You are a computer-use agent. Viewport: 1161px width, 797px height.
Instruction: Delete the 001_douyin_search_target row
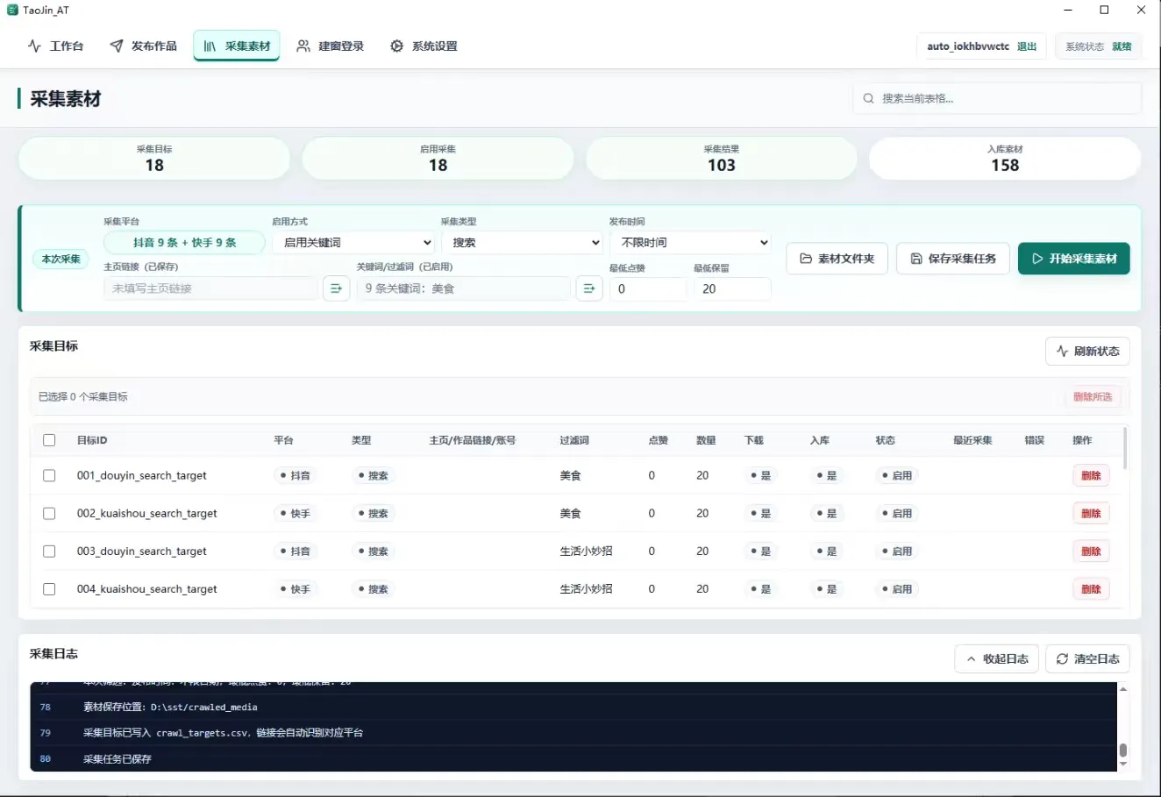[1091, 475]
